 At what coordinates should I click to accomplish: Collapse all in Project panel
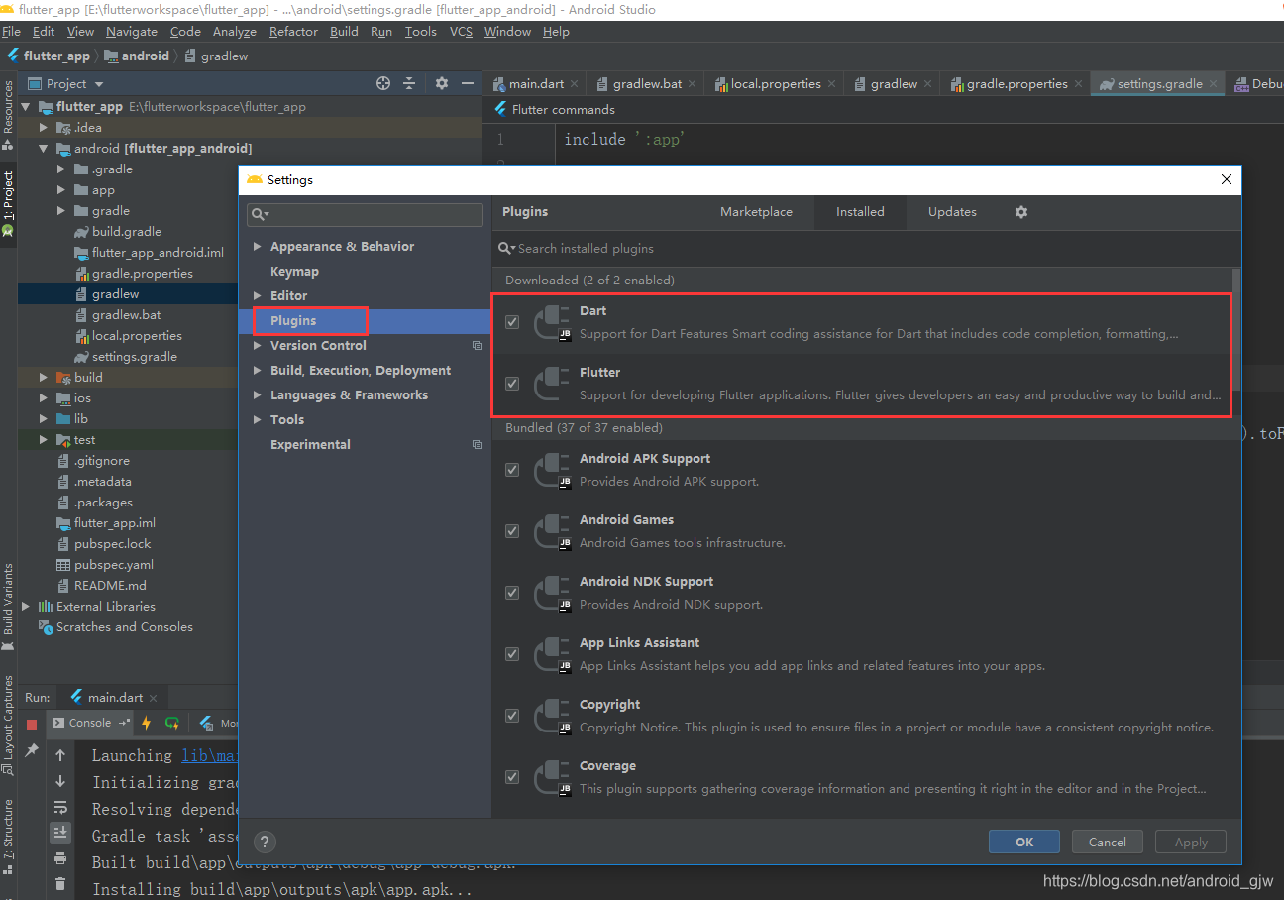tap(408, 84)
